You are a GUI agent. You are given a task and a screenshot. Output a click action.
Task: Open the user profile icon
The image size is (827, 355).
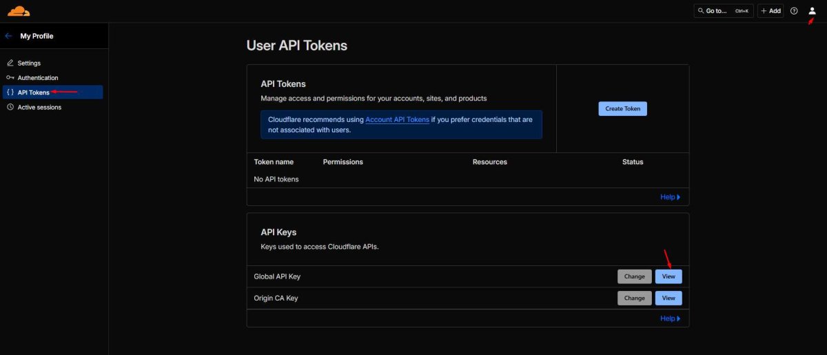click(812, 11)
